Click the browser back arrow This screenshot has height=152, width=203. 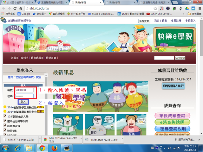click(x=4, y=8)
